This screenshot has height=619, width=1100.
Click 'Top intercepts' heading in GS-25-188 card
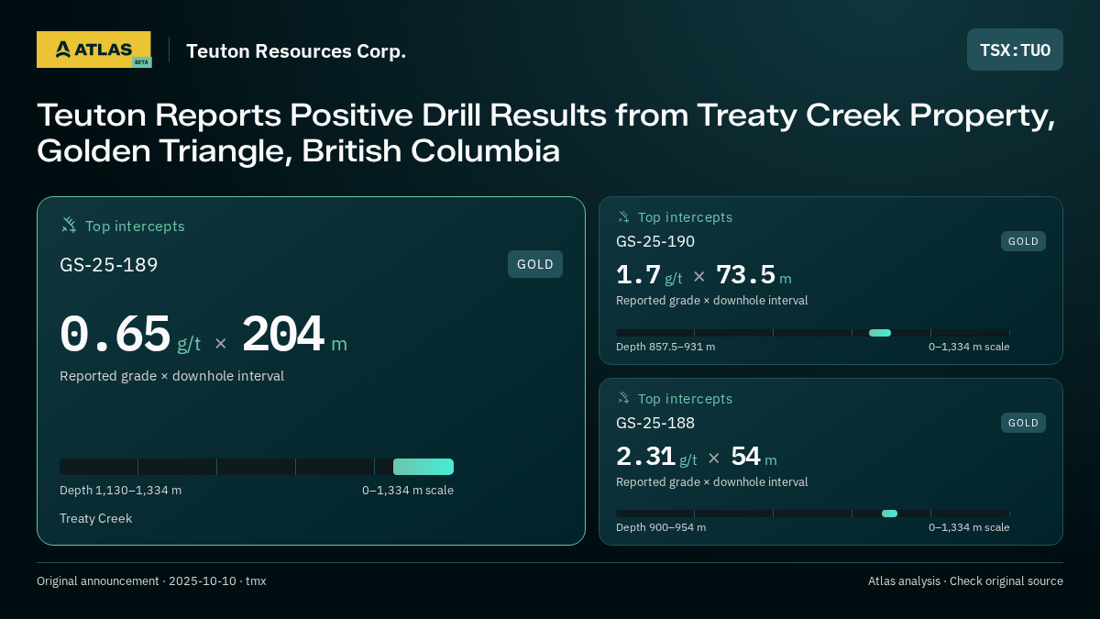pyautogui.click(x=685, y=399)
